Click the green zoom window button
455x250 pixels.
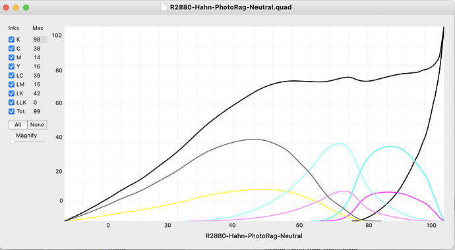point(26,7)
